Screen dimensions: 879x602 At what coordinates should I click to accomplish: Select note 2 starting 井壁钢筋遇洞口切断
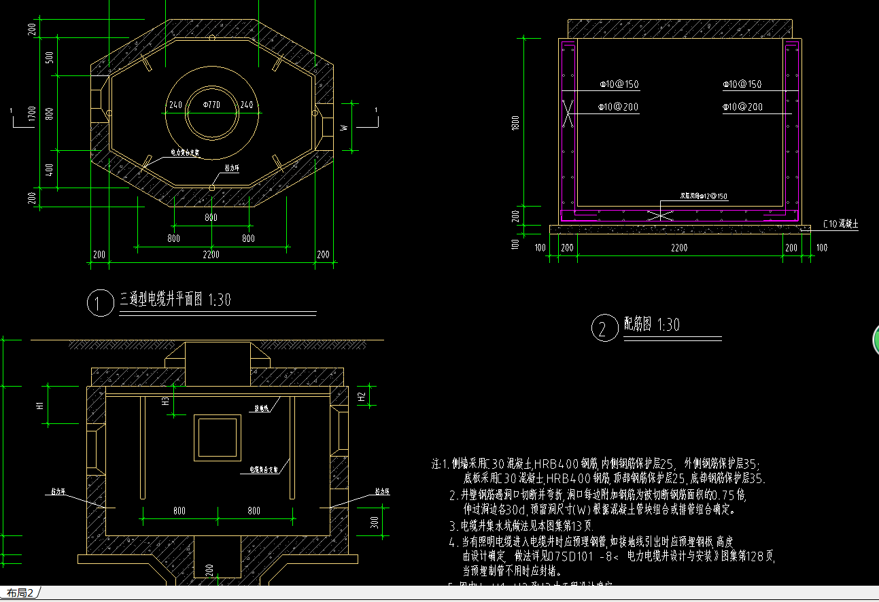[598, 495]
